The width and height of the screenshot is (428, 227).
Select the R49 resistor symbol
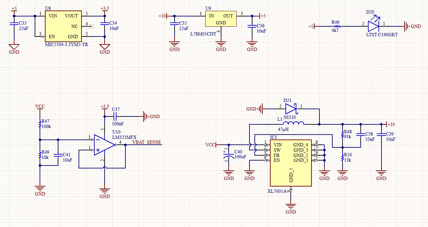point(40,155)
